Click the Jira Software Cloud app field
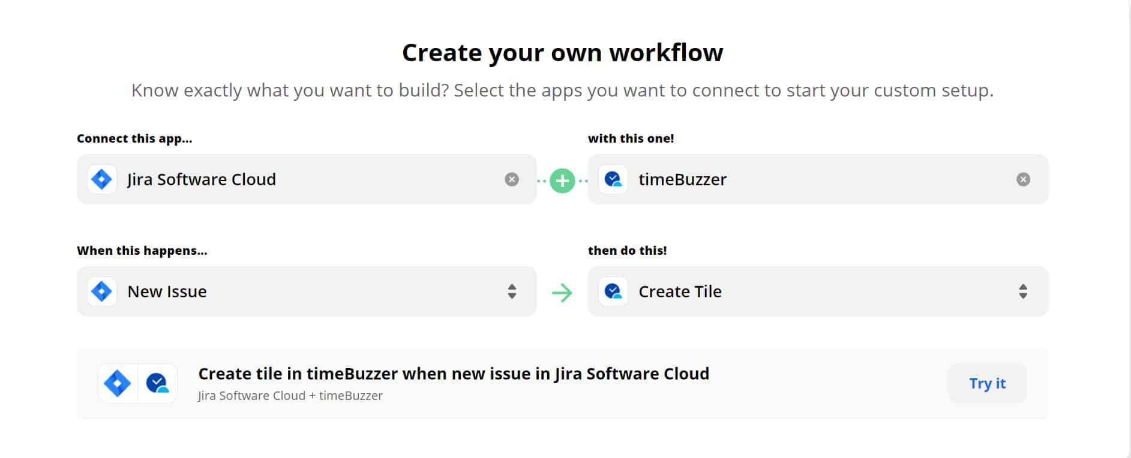The image size is (1131, 458). pos(307,179)
